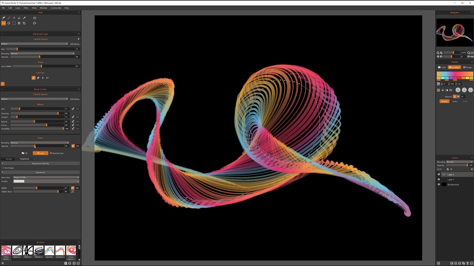This screenshot has width=474, height=266.
Task: Select the Dotted Line shape button
Action: coord(57,153)
